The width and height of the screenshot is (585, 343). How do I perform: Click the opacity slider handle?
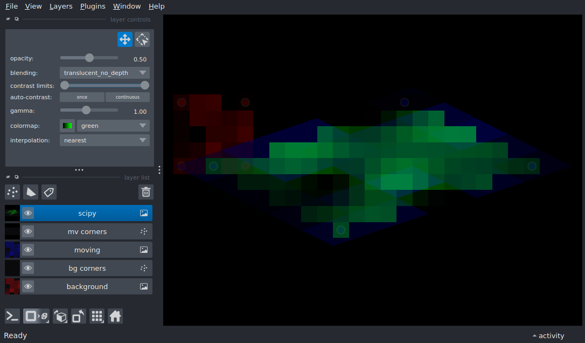(x=89, y=58)
